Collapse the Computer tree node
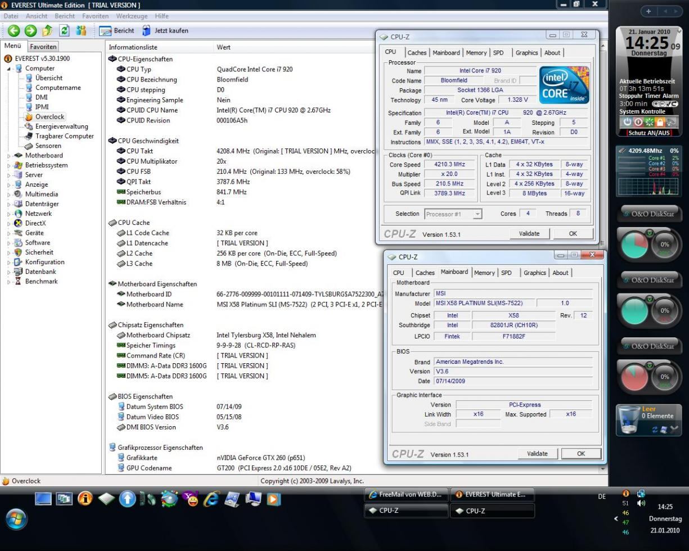This screenshot has height=551, width=689. pos(9,69)
